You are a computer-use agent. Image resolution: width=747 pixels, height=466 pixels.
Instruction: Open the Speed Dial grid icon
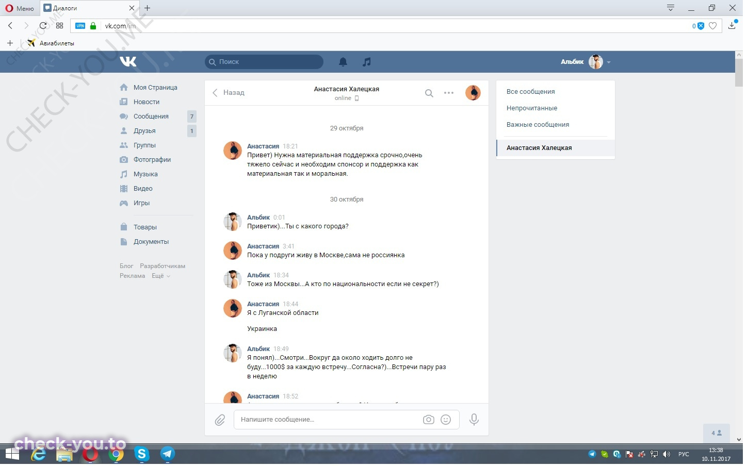(60, 26)
